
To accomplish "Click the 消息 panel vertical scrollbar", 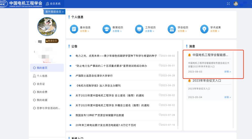I will (233, 90).
